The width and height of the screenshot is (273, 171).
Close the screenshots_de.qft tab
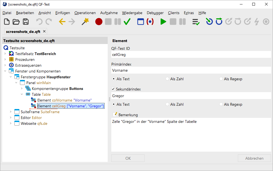point(44,31)
